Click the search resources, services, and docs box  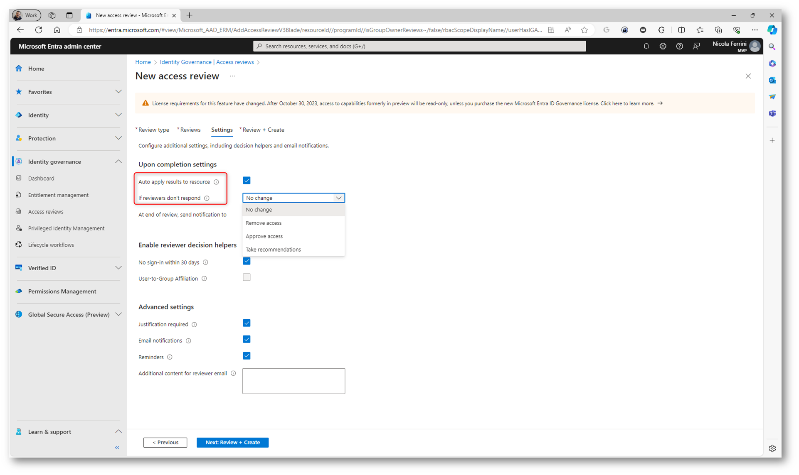(x=419, y=46)
